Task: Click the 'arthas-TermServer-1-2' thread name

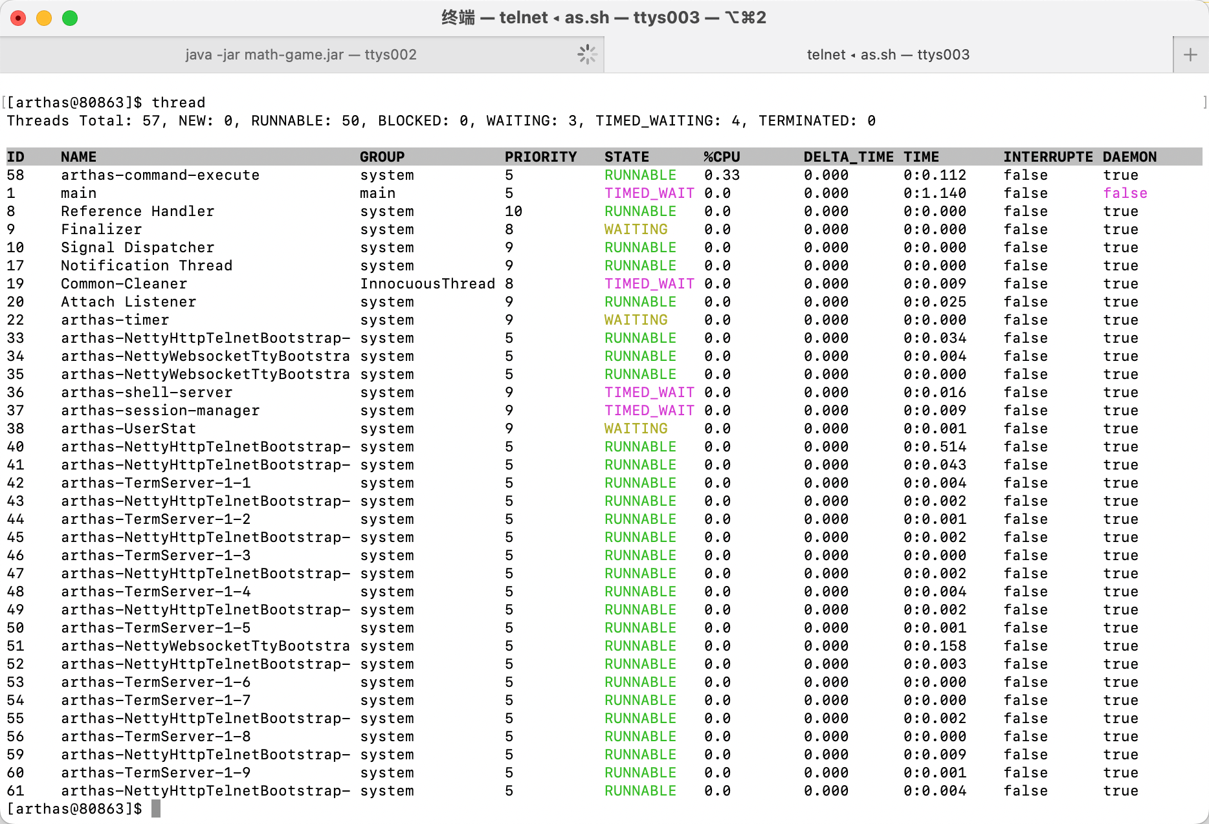Action: click(155, 519)
